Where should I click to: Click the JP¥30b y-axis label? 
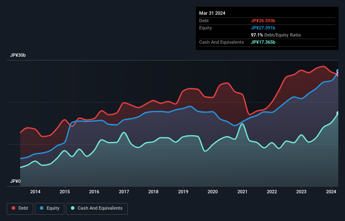pos(18,55)
